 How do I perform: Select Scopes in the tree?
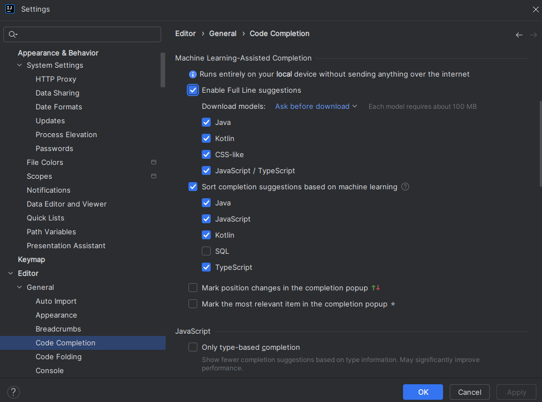(x=39, y=176)
